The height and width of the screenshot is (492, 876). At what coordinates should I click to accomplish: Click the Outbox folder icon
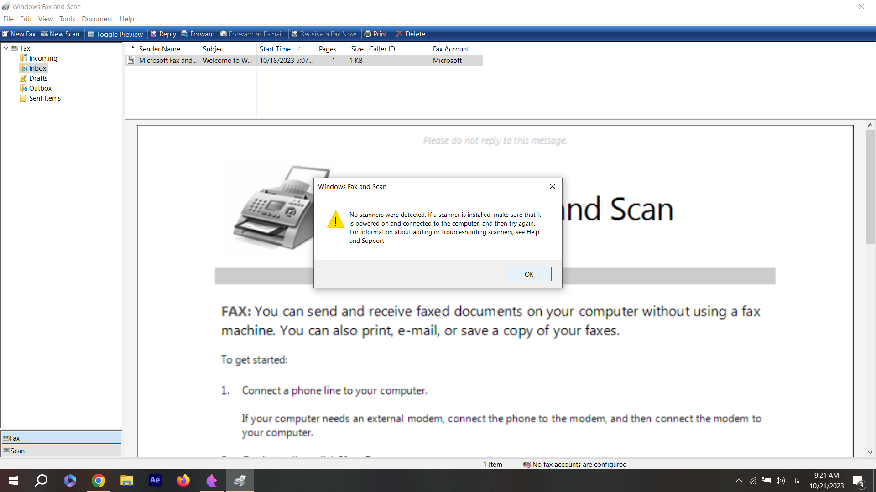click(23, 88)
